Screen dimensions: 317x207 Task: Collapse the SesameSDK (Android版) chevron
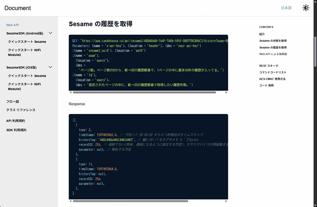[50, 33]
